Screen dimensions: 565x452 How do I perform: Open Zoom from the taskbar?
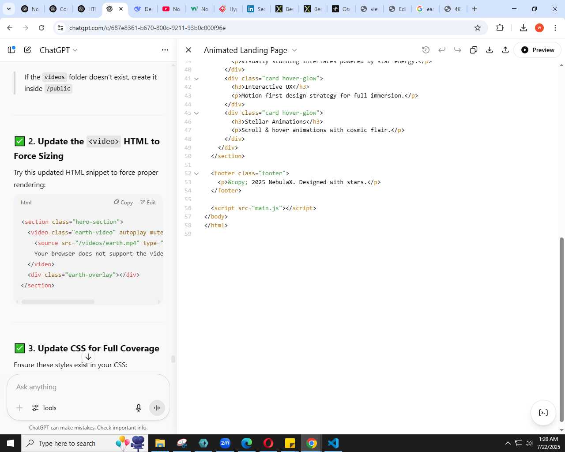tap(225, 443)
